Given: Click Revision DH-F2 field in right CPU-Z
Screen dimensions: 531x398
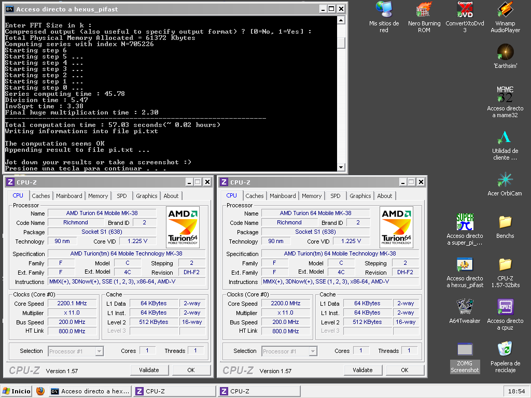Looking at the screenshot, I should 406,273.
